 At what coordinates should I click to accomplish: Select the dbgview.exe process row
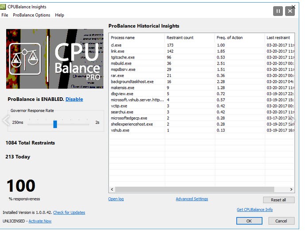201,94
